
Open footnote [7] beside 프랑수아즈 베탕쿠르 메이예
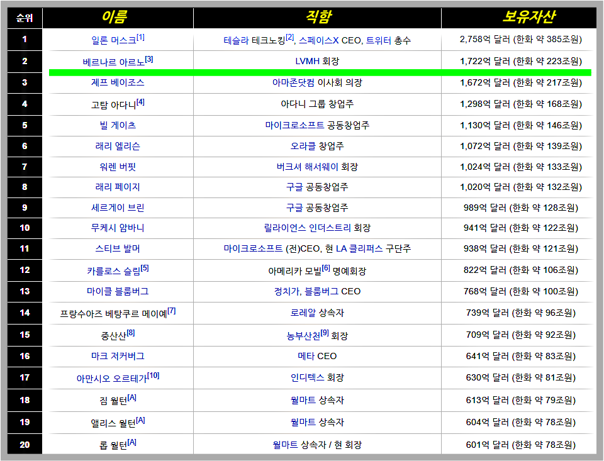coord(171,311)
